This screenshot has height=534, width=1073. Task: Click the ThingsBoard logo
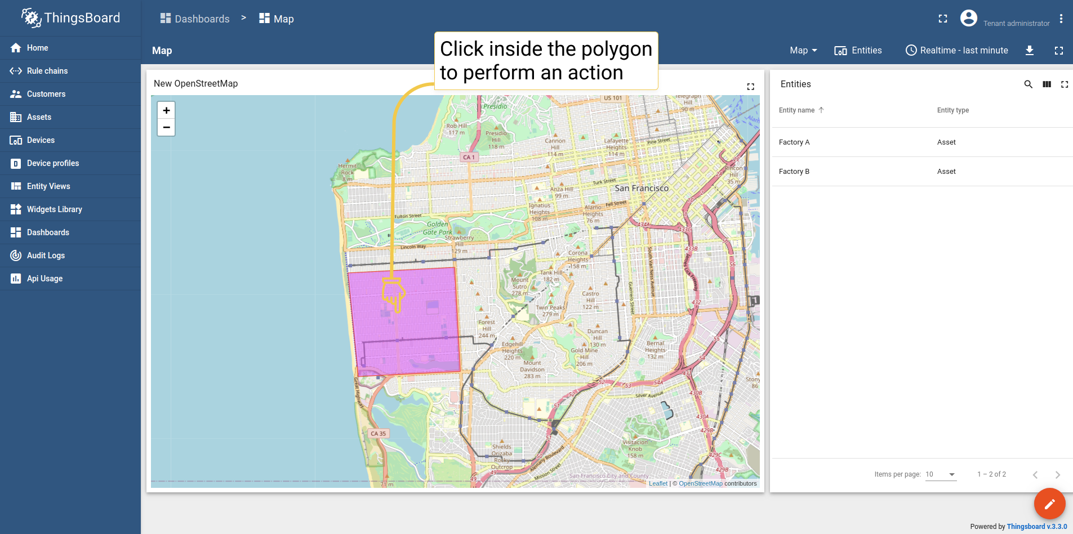coord(70,18)
